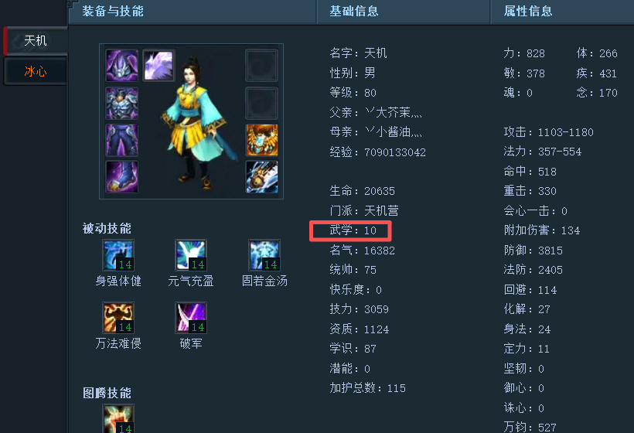Click the weapon slot with lightning
This screenshot has height=433, width=634.
pos(261,176)
